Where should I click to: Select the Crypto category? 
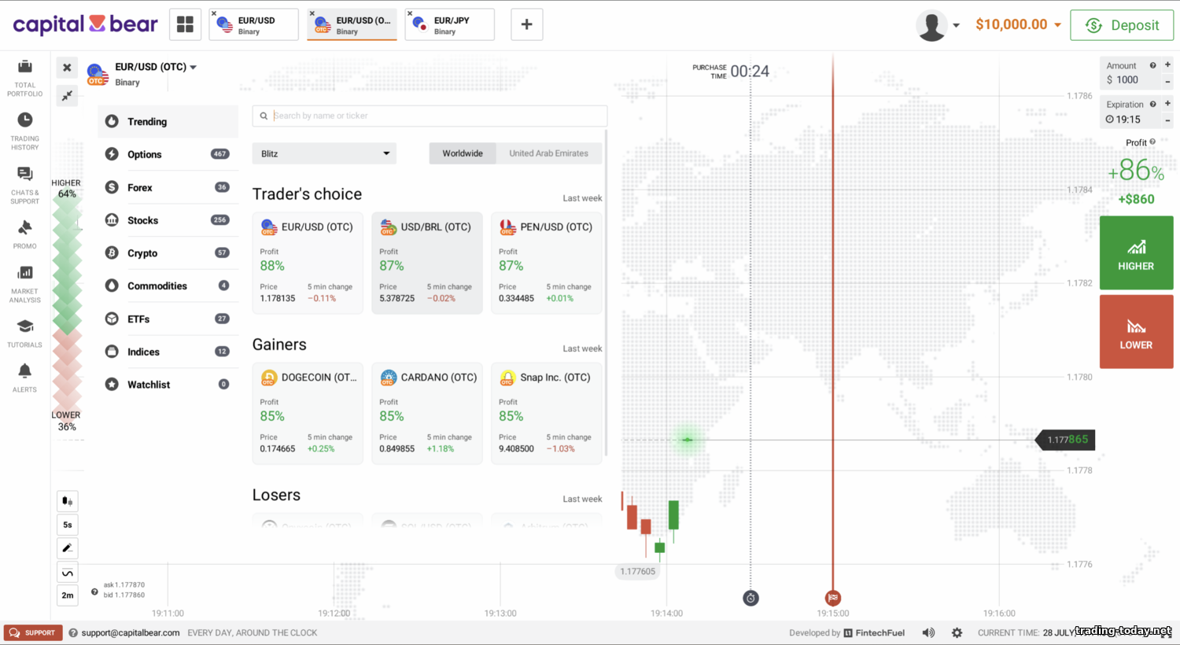(x=142, y=253)
